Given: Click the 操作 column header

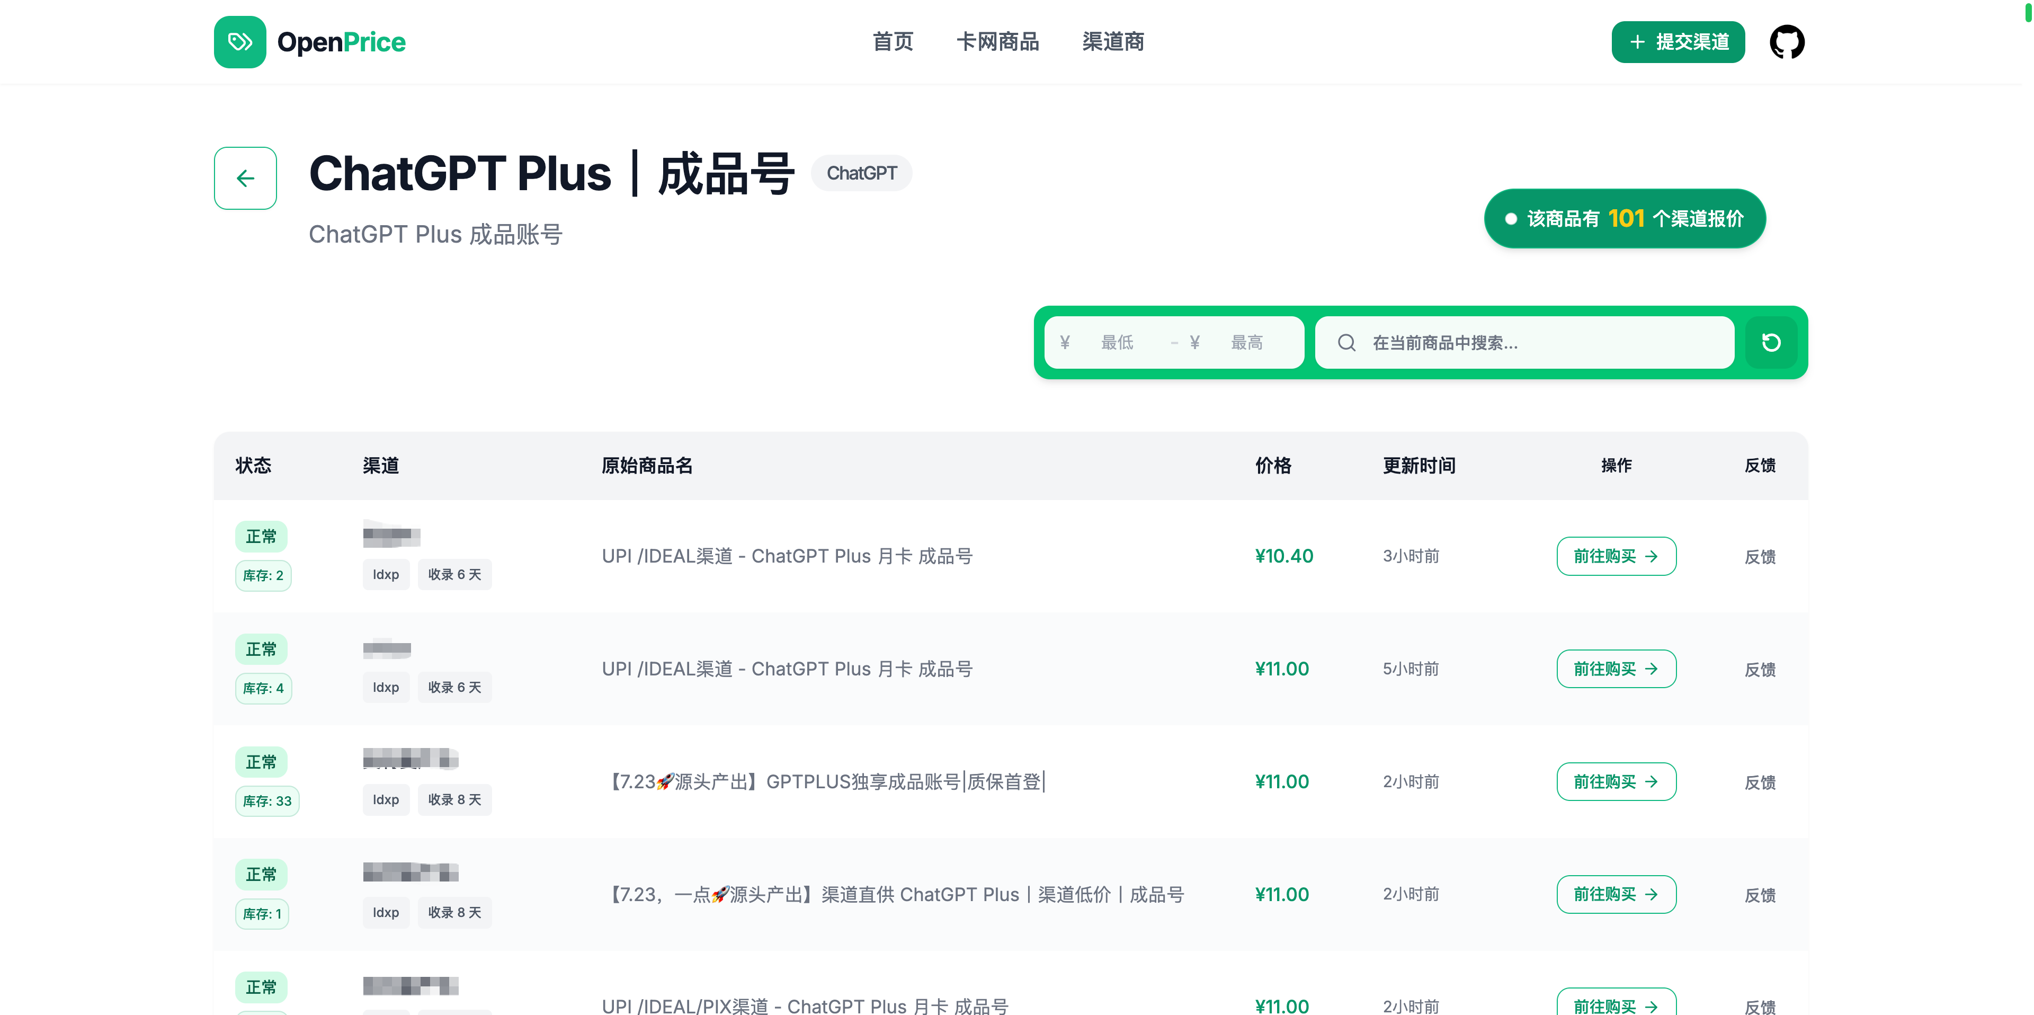Looking at the screenshot, I should click(1616, 465).
